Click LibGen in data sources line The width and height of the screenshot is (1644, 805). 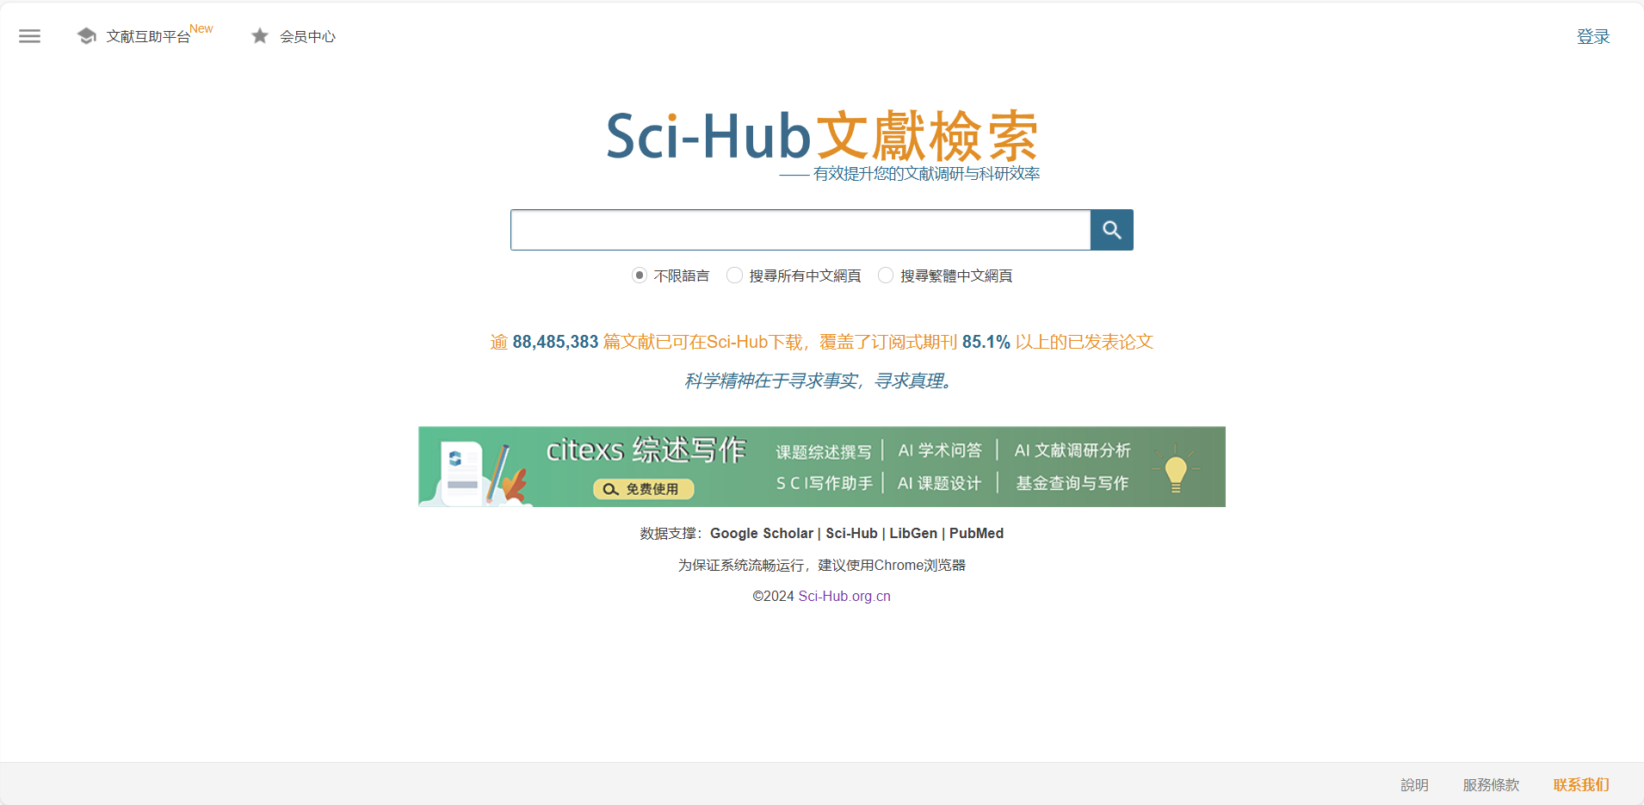[x=913, y=533]
